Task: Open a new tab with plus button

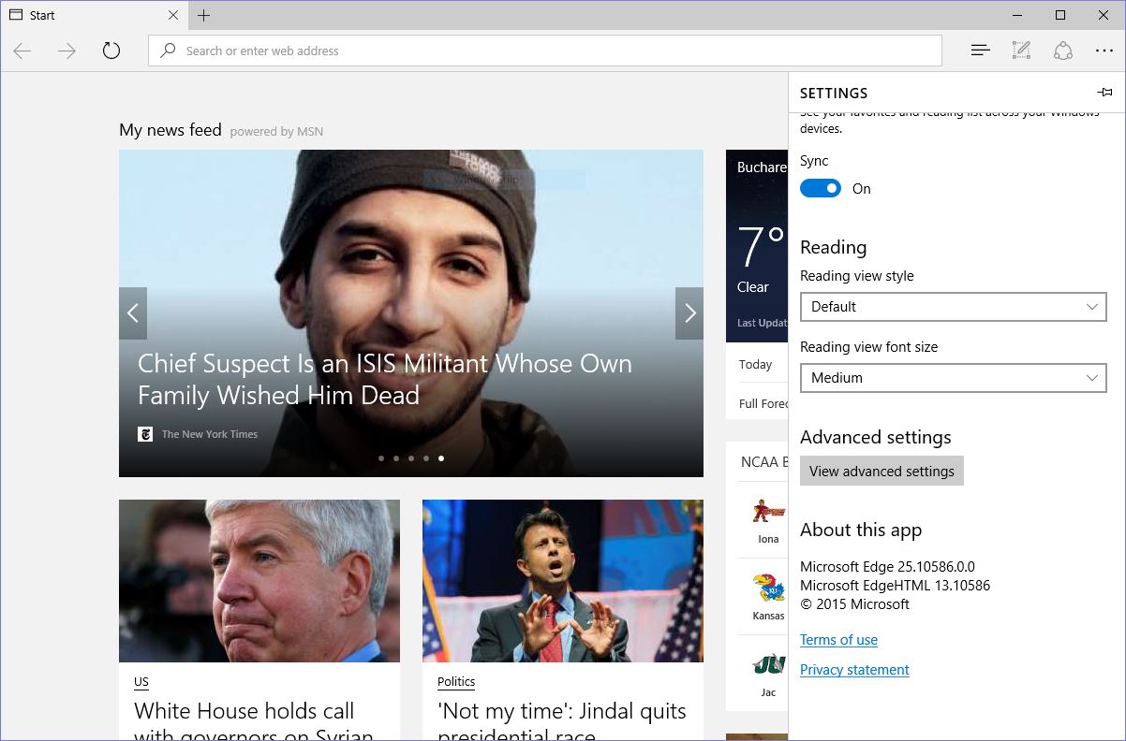Action: click(203, 15)
